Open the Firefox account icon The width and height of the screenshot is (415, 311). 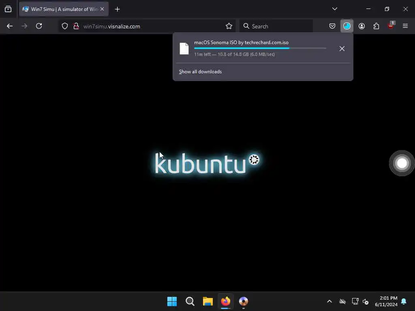click(x=362, y=26)
